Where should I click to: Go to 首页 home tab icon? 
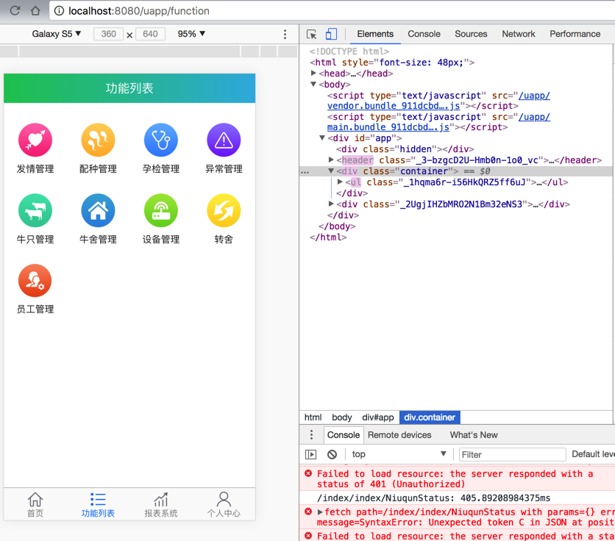[35, 499]
